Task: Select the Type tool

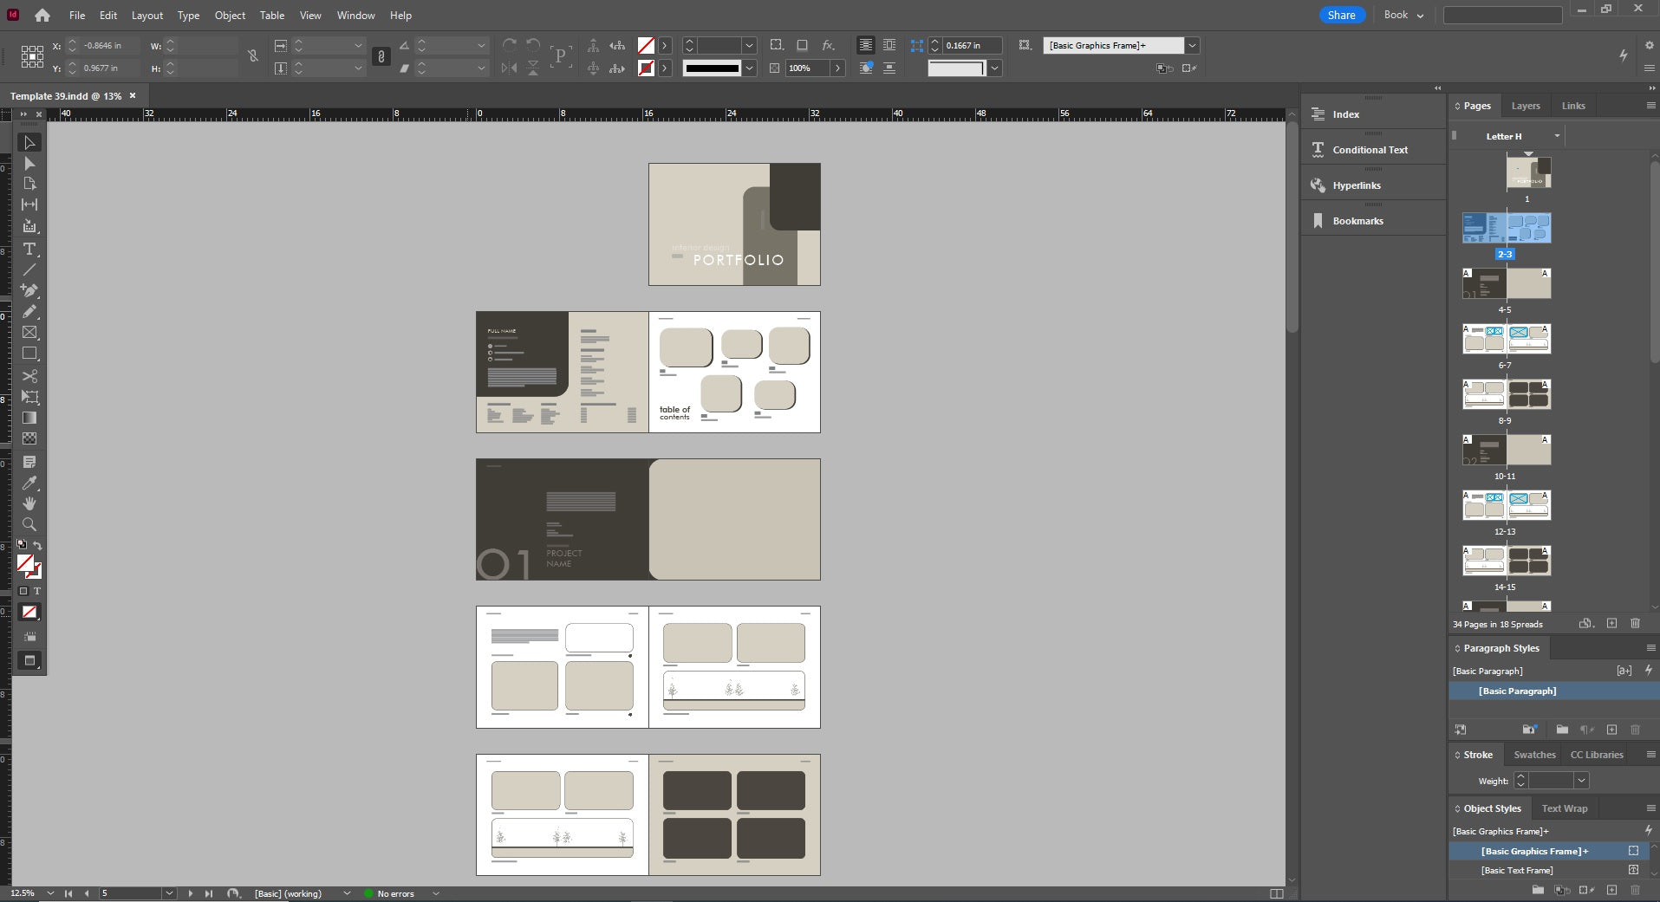Action: tap(29, 249)
